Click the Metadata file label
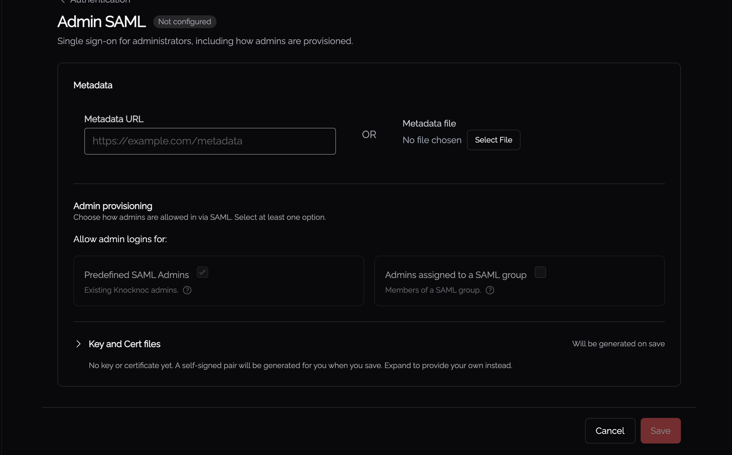 click(x=429, y=123)
